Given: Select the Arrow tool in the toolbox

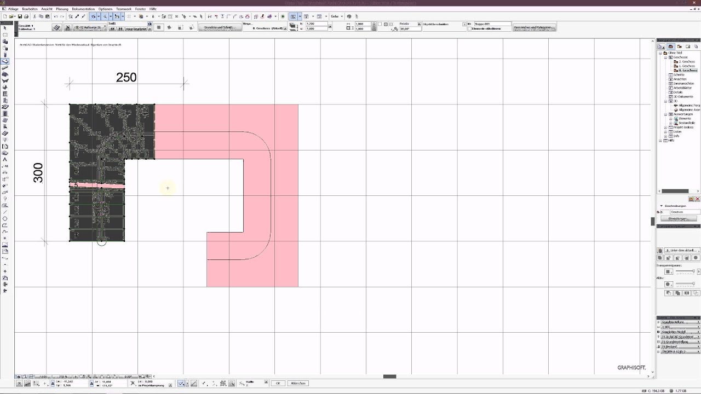Looking at the screenshot, I should point(5,28).
